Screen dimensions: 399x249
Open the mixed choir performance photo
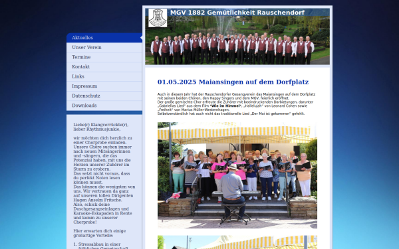point(237,175)
